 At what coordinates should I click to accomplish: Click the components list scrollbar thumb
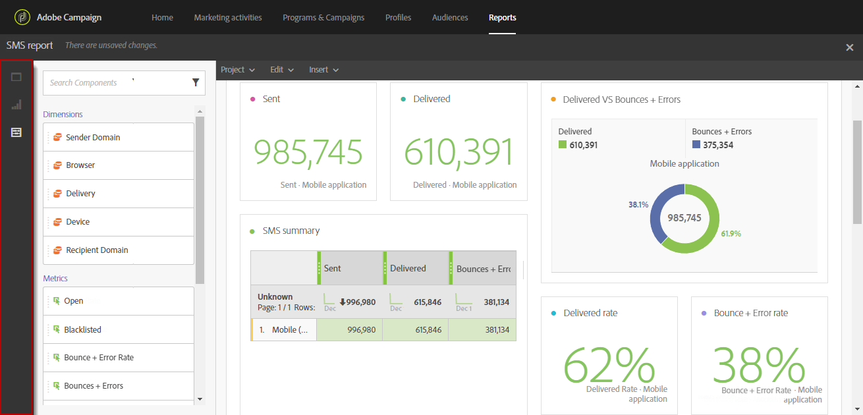[200, 200]
